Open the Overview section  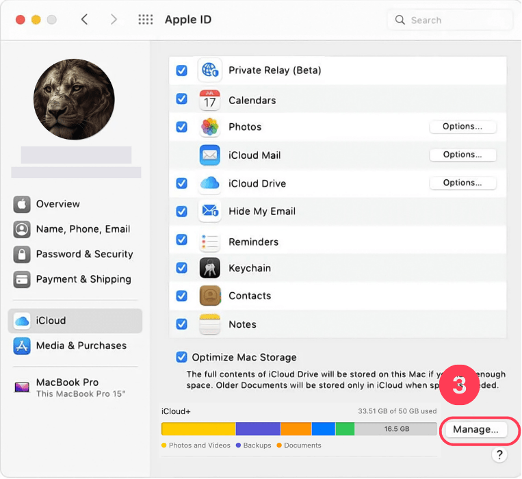click(x=75, y=204)
